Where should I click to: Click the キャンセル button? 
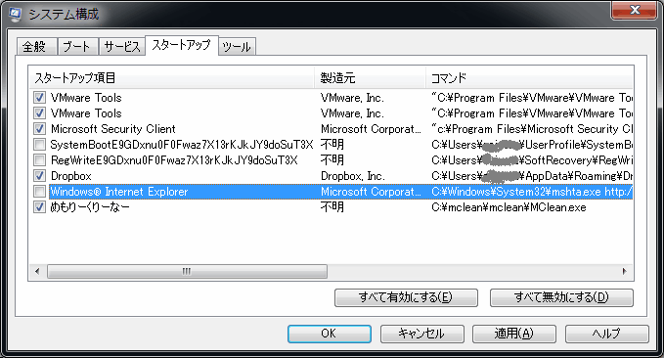pyautogui.click(x=421, y=334)
